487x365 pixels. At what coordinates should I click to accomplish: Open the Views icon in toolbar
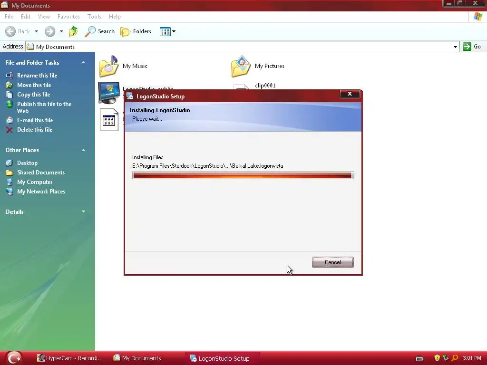click(x=165, y=31)
